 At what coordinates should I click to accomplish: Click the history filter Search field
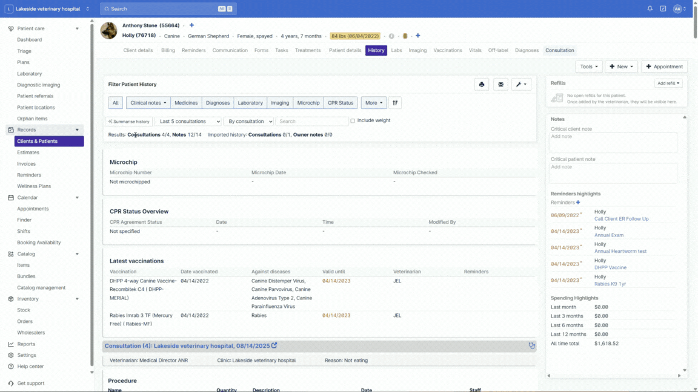(311, 121)
